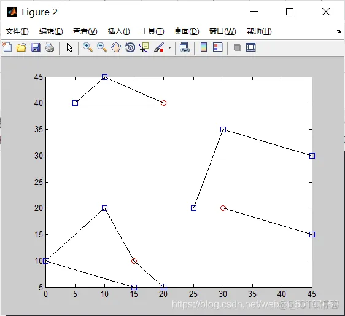Insert a colorbar using toolbar icon
The height and width of the screenshot is (316, 345).
(x=204, y=47)
